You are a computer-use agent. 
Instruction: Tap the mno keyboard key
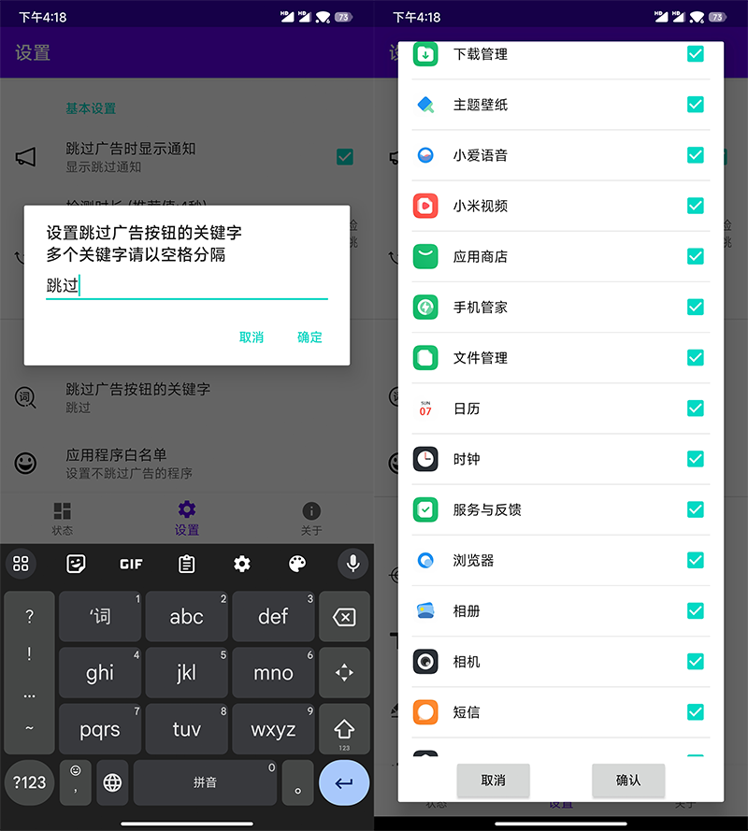[273, 672]
